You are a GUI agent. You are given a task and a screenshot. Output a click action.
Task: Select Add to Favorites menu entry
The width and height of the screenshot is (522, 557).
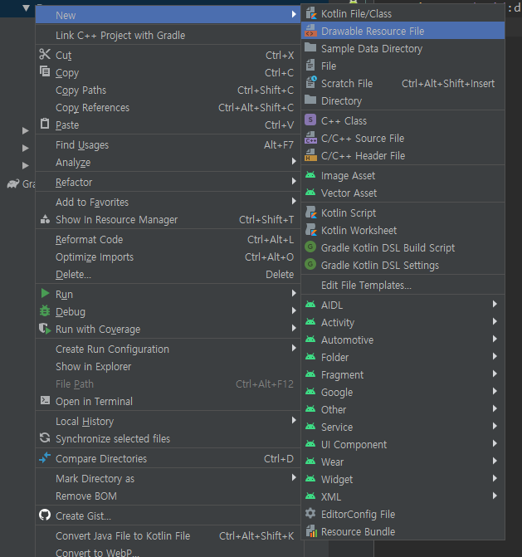coord(168,202)
